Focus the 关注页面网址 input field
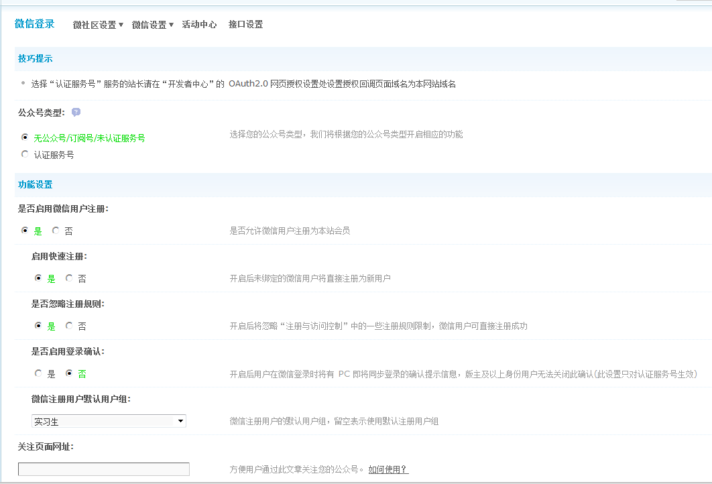The image size is (712, 484). [x=103, y=469]
